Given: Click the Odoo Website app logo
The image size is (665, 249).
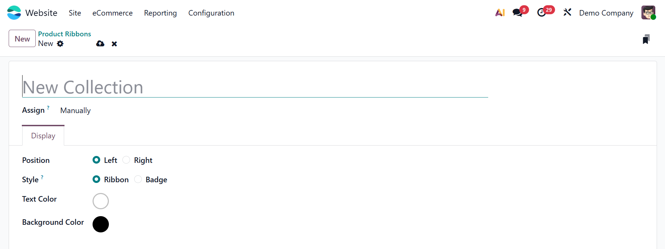Looking at the screenshot, I should (x=14, y=13).
